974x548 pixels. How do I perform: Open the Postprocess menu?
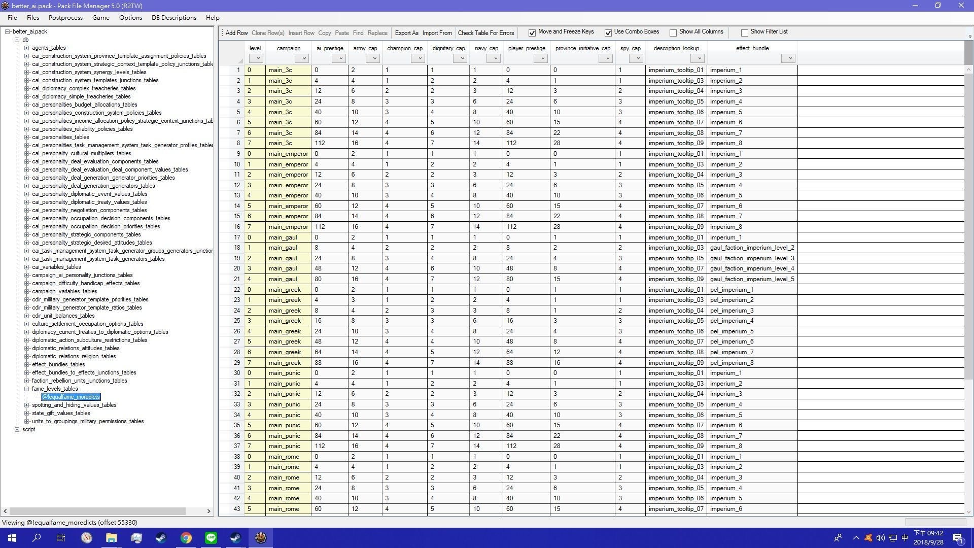coord(65,18)
